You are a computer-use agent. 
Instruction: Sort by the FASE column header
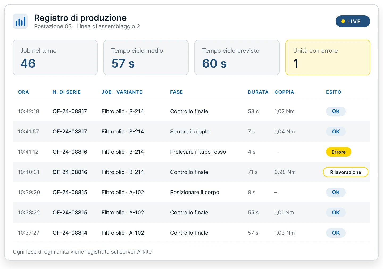177,92
